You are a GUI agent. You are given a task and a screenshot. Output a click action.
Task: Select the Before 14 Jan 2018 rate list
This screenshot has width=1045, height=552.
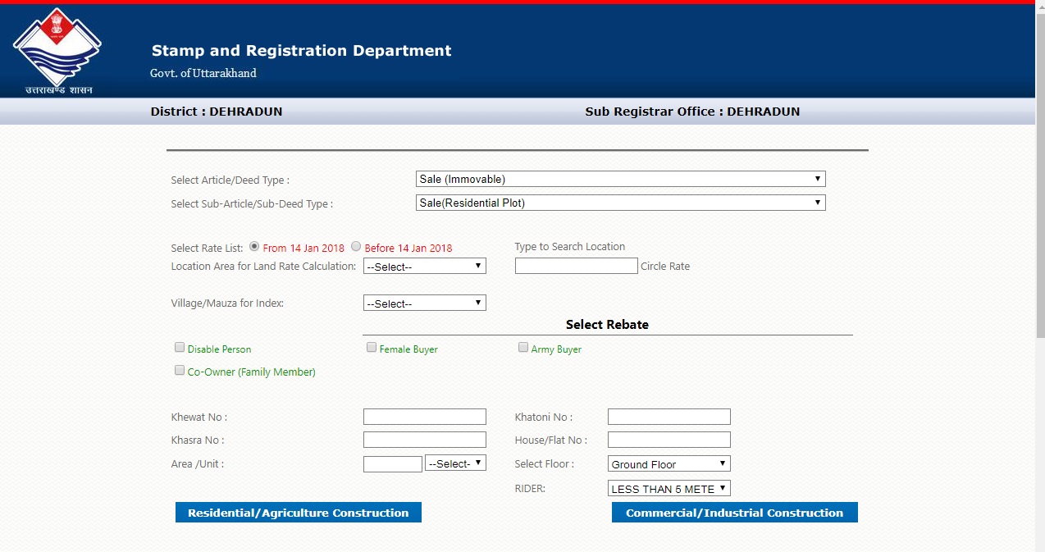click(x=356, y=245)
